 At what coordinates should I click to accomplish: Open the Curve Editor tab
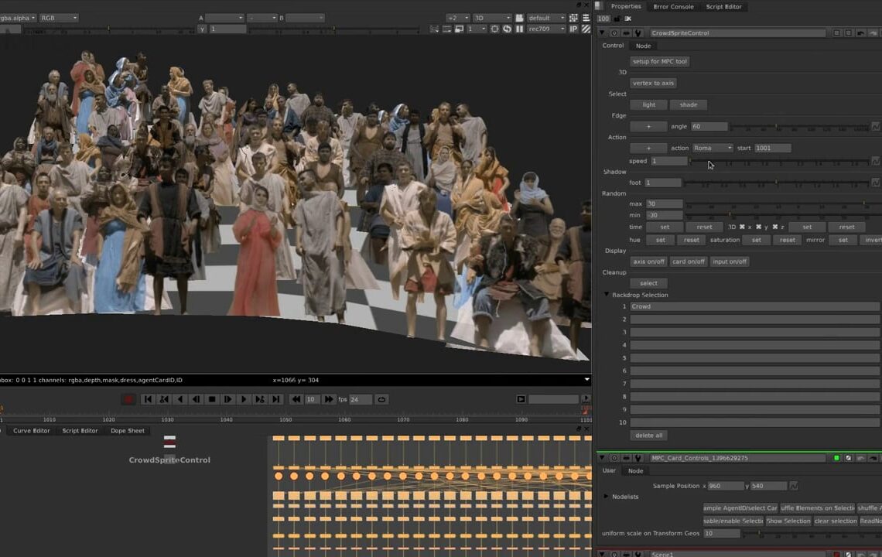tap(31, 431)
